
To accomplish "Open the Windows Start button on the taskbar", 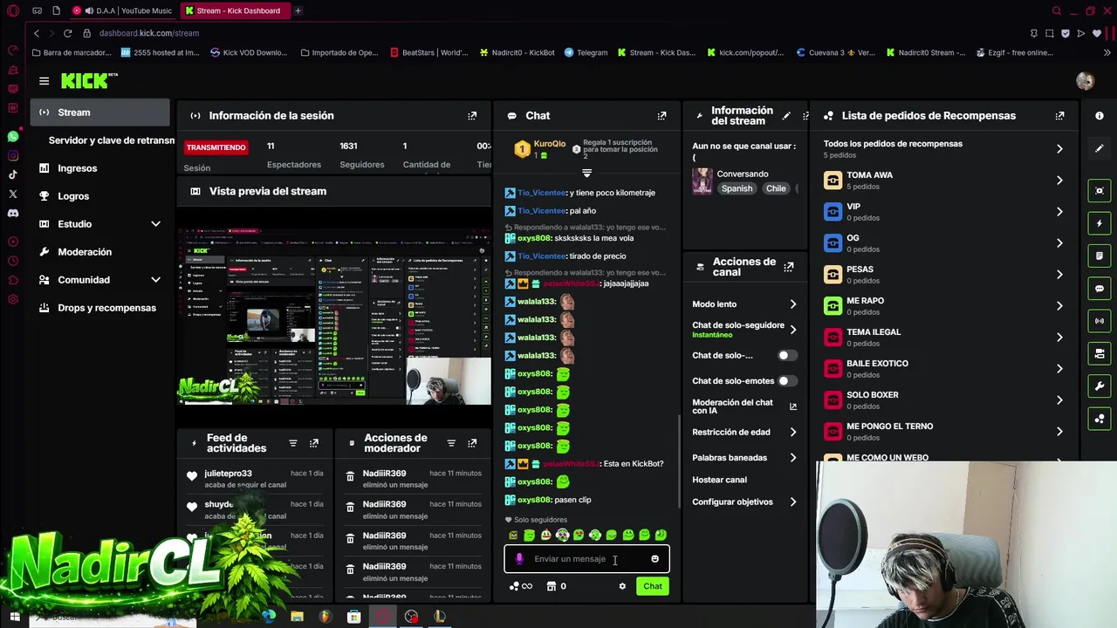I will (x=14, y=617).
